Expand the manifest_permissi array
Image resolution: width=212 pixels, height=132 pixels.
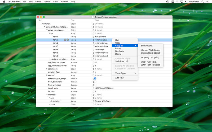pyautogui.click(x=49, y=59)
